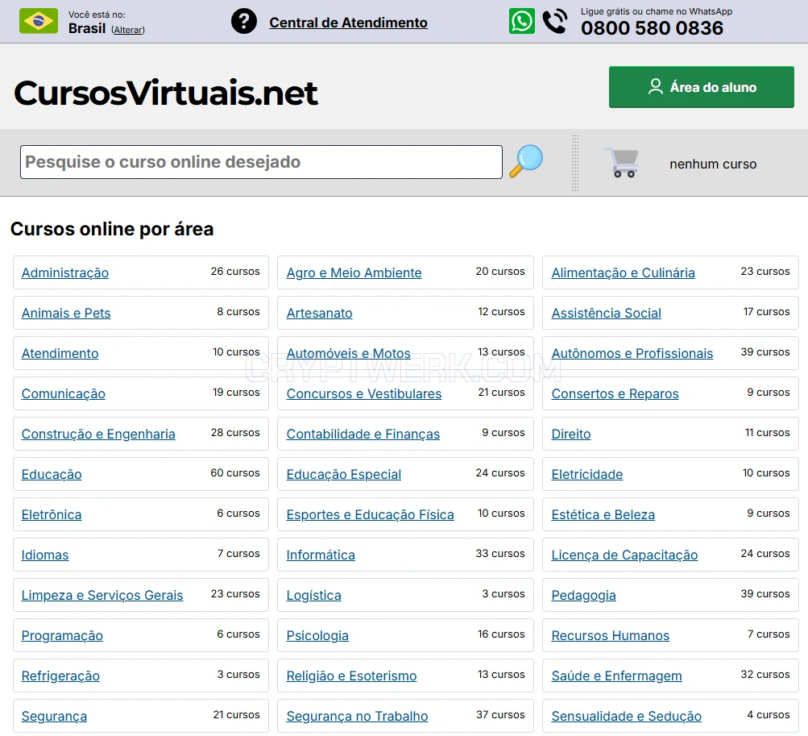Go to the Atendimento courses
The width and height of the screenshot is (808, 736).
click(x=60, y=353)
